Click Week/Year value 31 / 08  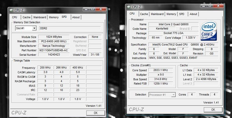95,55
